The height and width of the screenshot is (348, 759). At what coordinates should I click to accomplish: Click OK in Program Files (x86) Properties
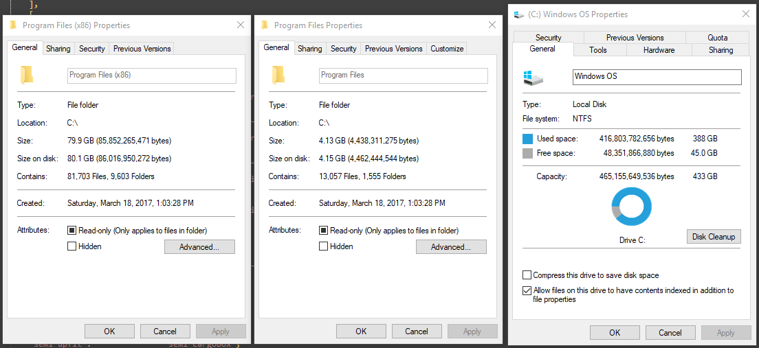(109, 331)
